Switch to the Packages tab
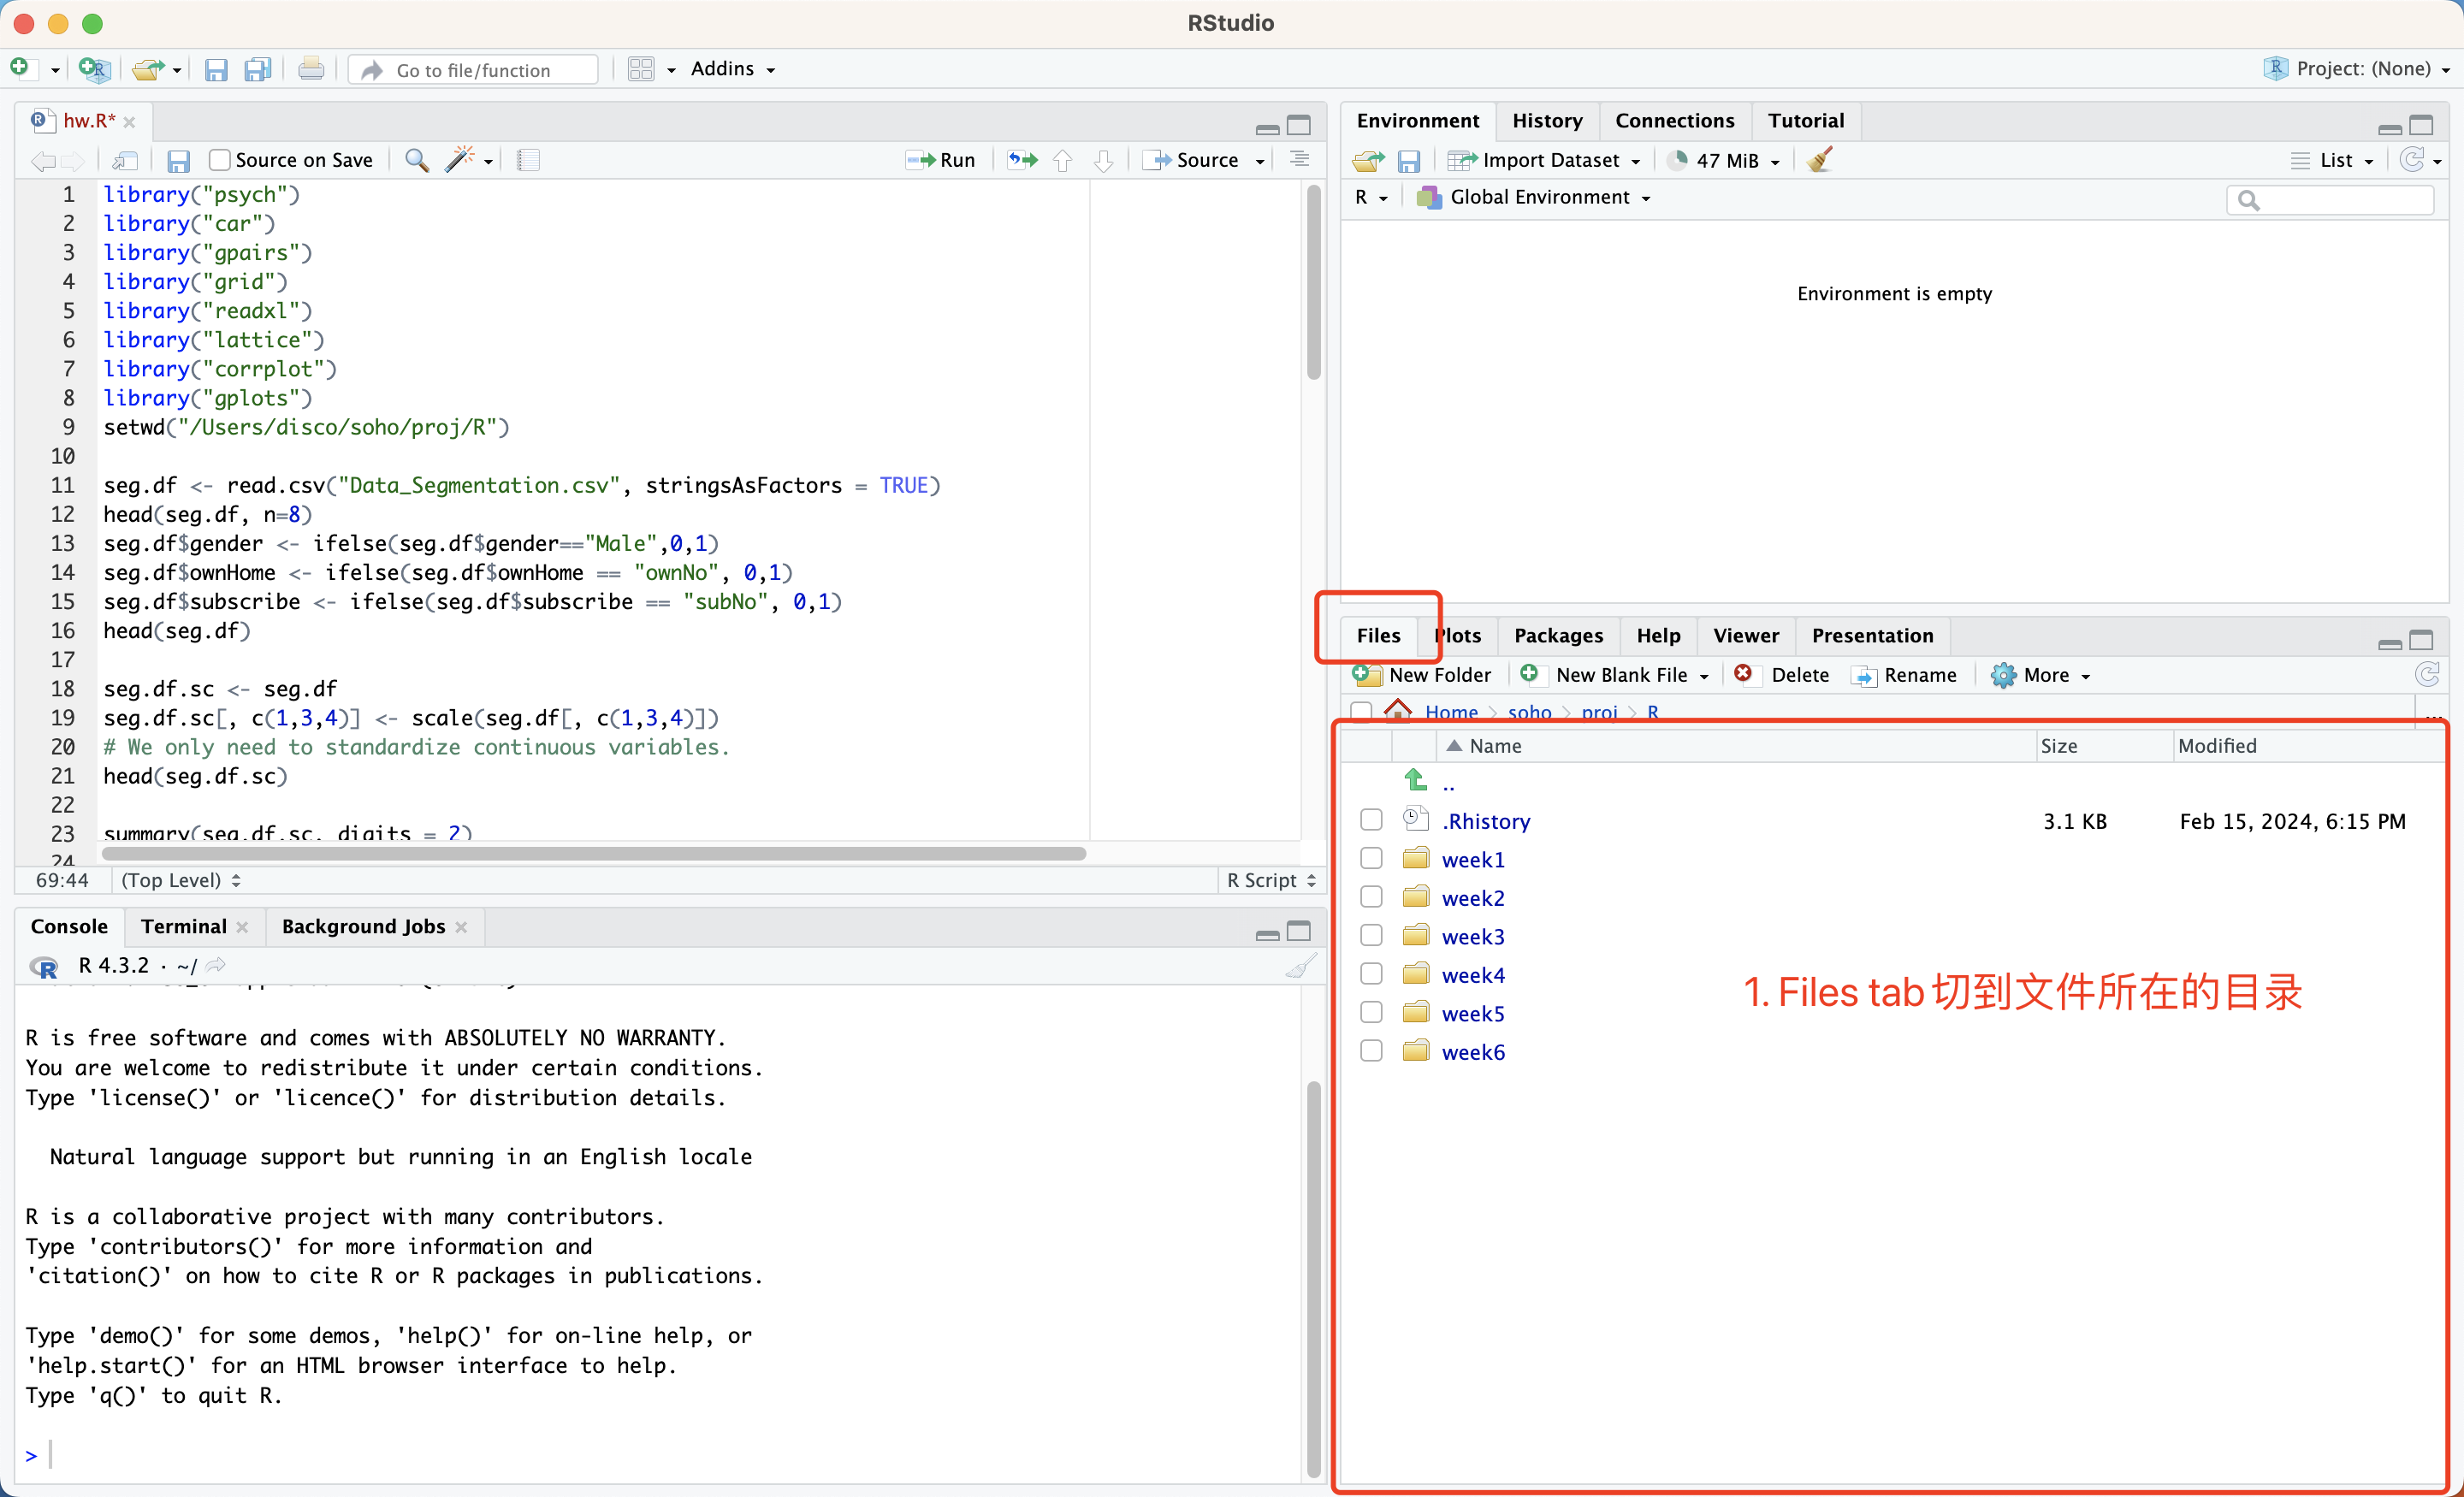 (1558, 635)
